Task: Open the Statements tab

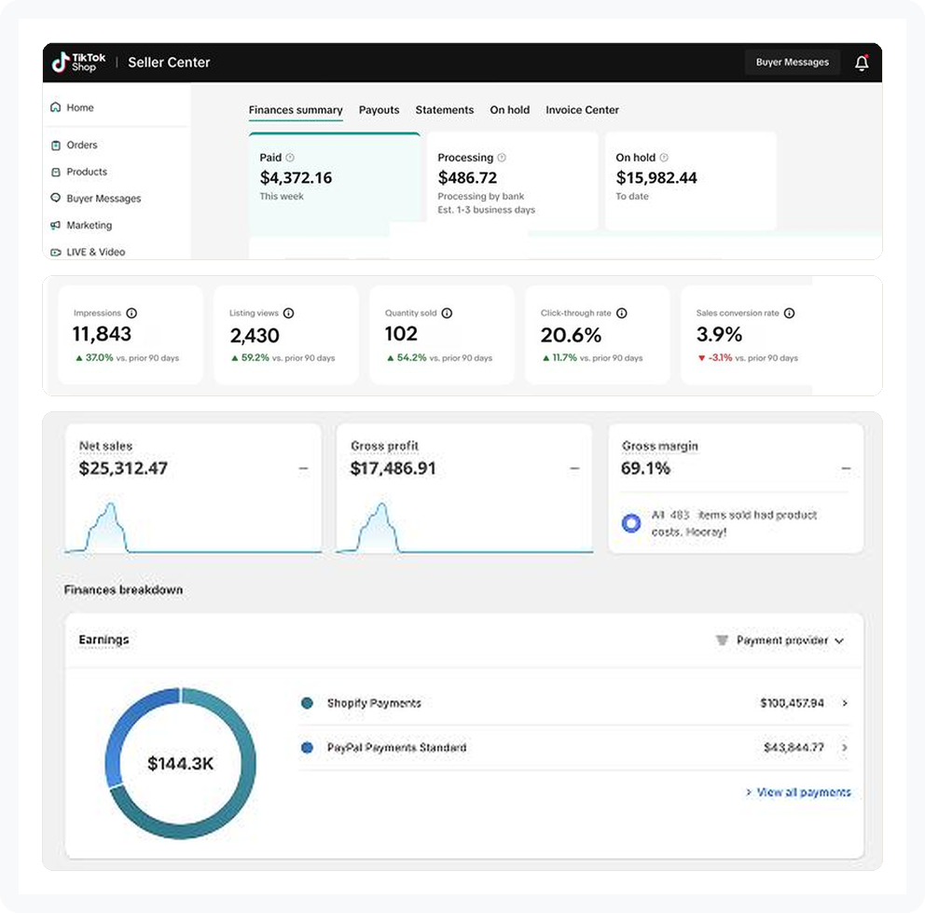Action: [x=444, y=110]
